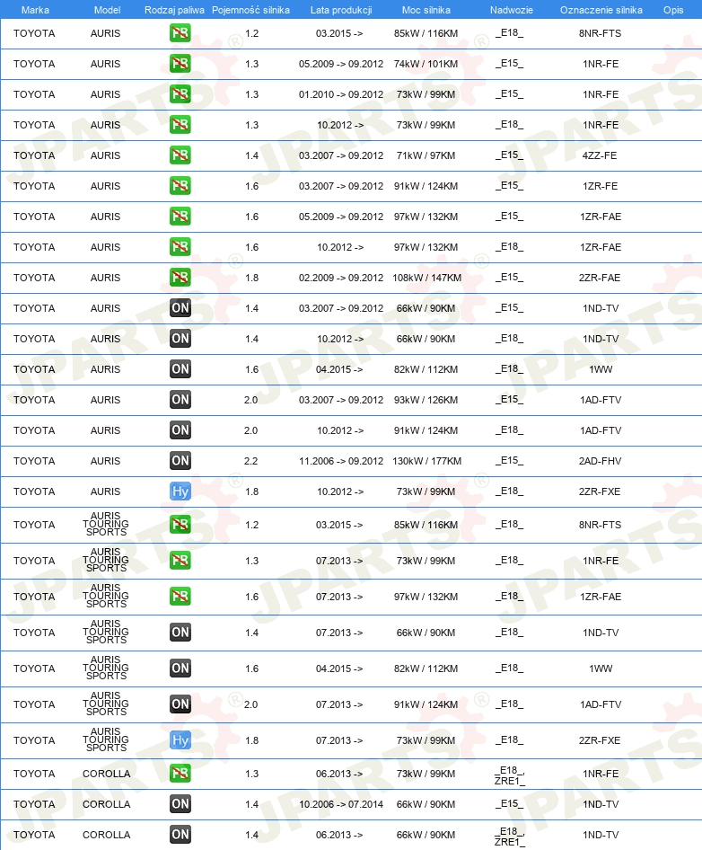Viewport: 702px width, 850px height.
Task: Click petrol icon in Auris 1.3 _E18_ row
Action: [180, 125]
